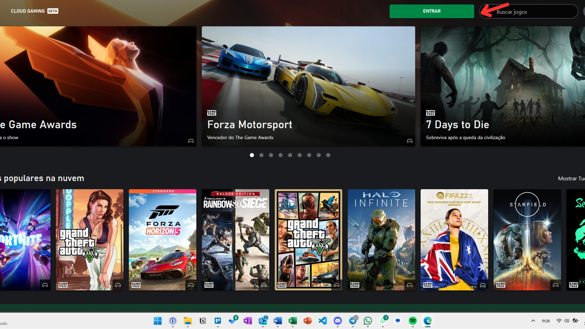This screenshot has width=585, height=329.
Task: Select the ninth carousel page dot
Action: point(328,155)
